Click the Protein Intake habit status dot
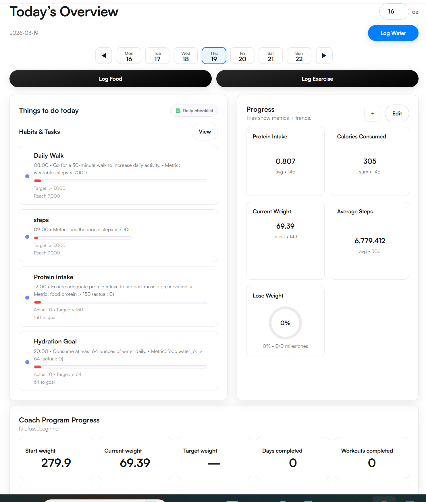The image size is (426, 502). [27, 298]
